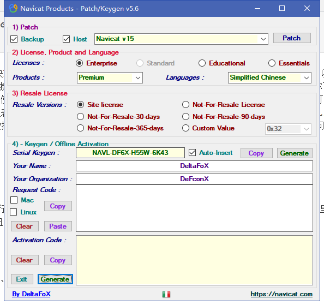Copy the serial keygen value
The height and width of the screenshot is (305, 324).
[x=256, y=153]
